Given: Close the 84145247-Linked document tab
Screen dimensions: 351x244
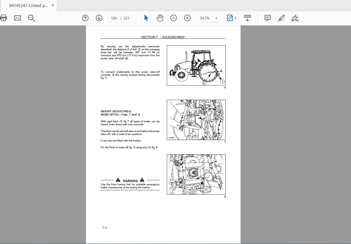Looking at the screenshot, I should point(53,5).
